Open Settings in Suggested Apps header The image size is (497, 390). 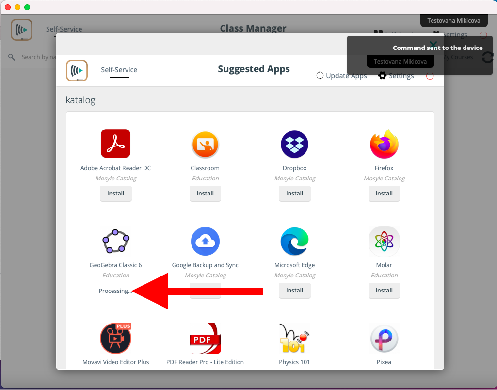click(x=396, y=76)
